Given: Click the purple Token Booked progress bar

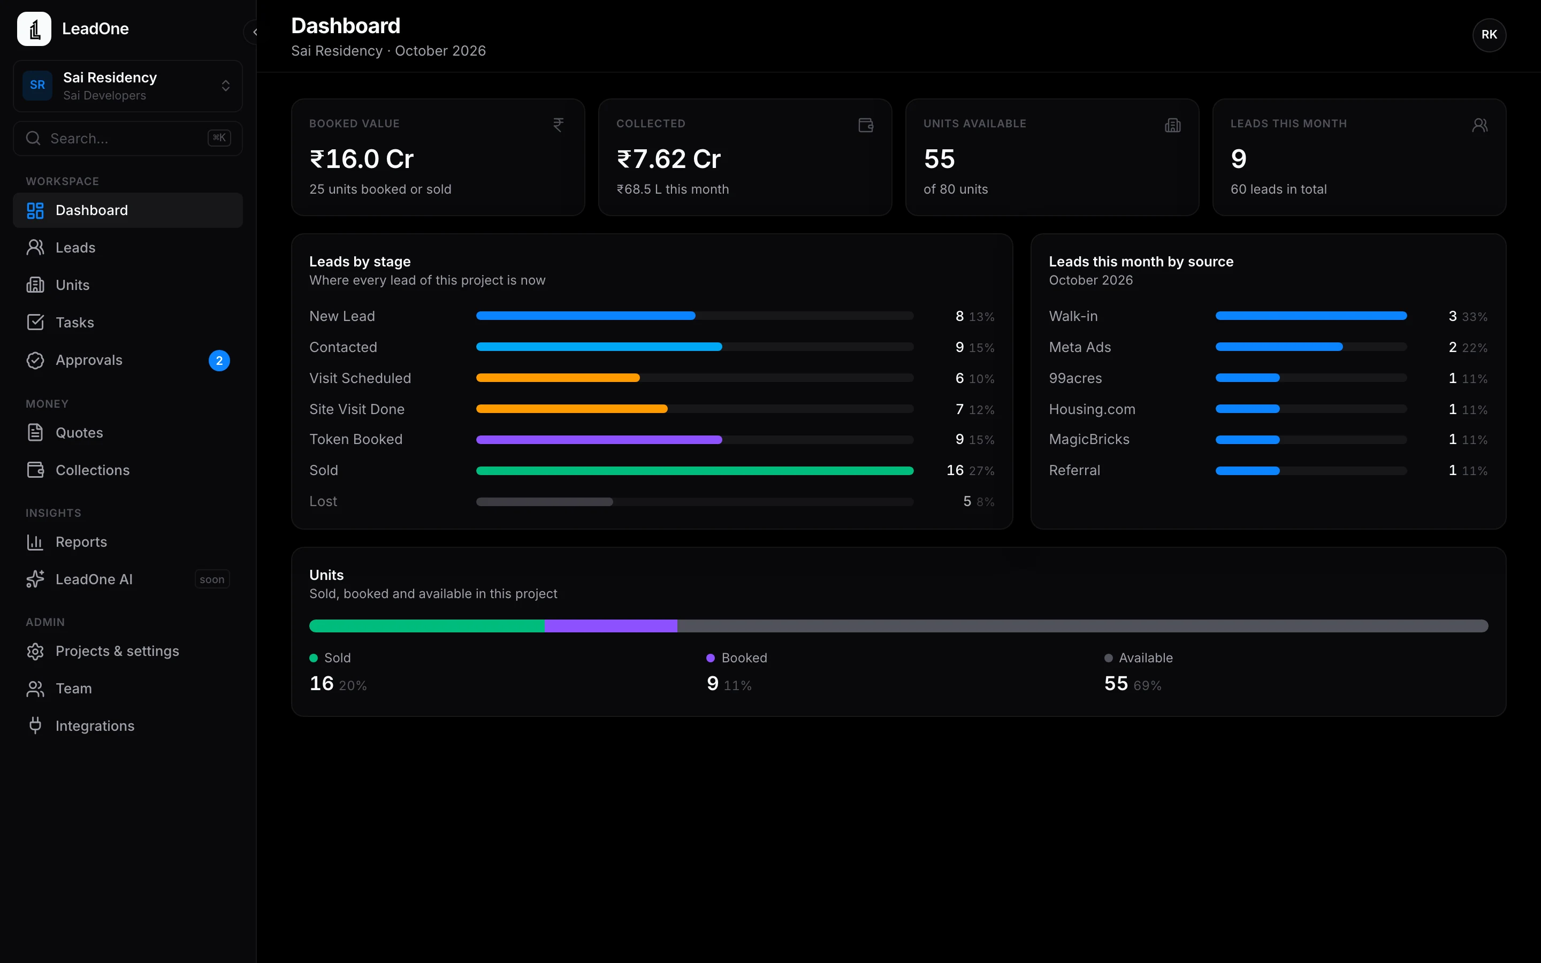Looking at the screenshot, I should click(695, 439).
